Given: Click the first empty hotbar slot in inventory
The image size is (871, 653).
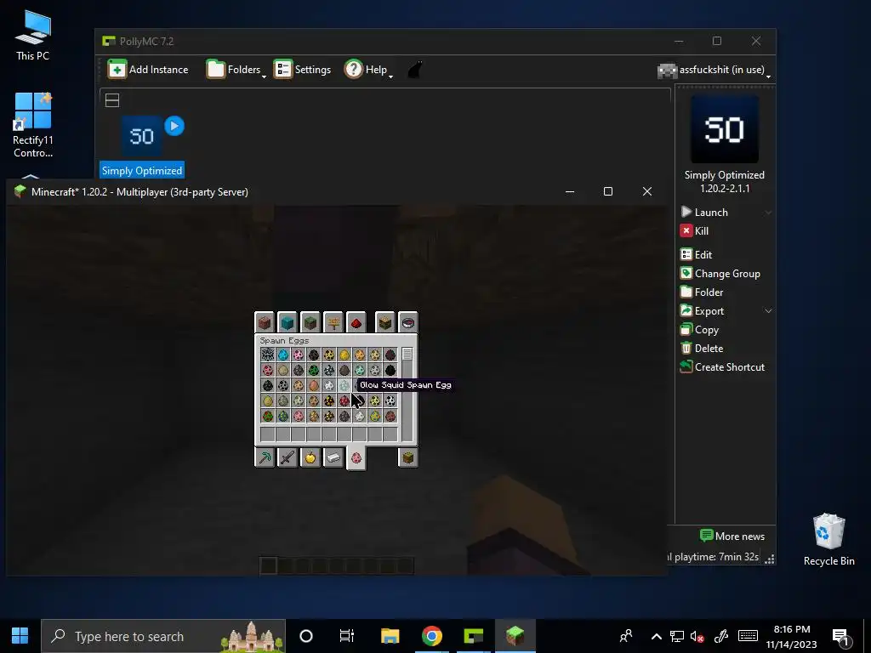Looking at the screenshot, I should click(x=268, y=434).
